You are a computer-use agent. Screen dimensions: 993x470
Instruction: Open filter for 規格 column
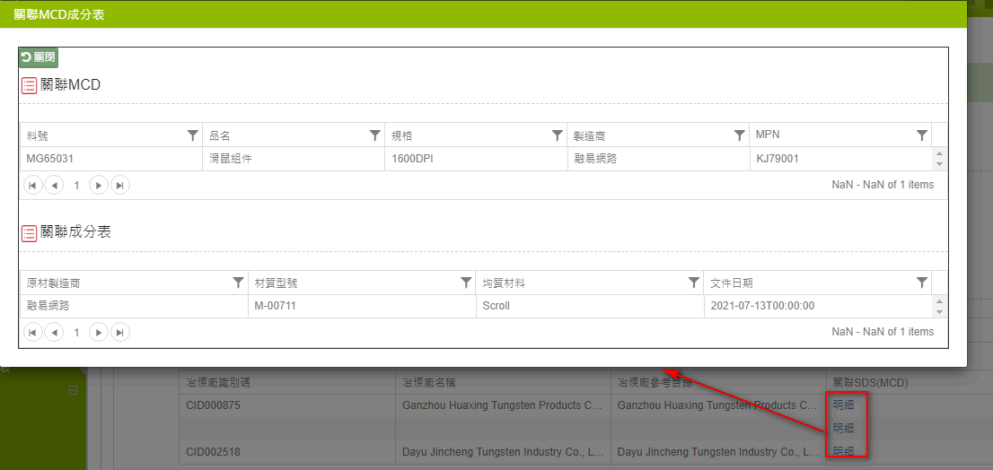[x=558, y=135]
